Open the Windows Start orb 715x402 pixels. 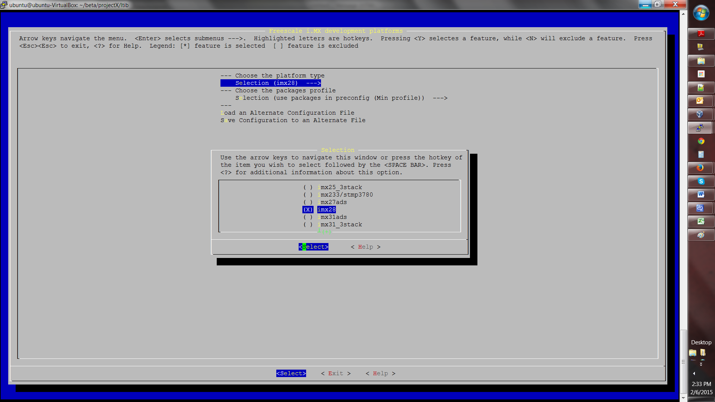point(701,13)
